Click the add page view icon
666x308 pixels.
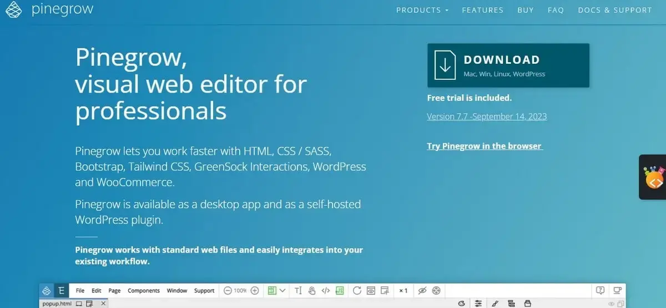pos(385,291)
